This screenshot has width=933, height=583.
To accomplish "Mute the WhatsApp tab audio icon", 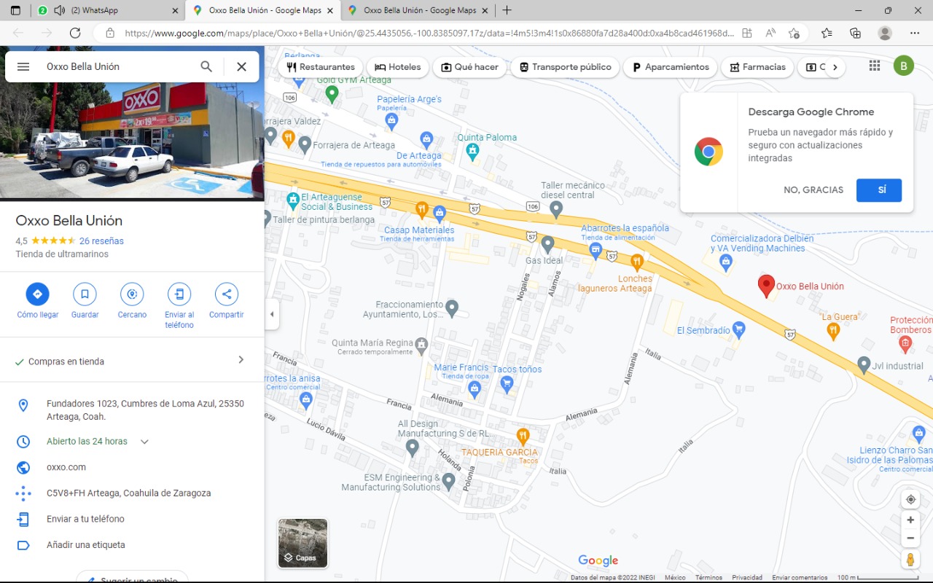I will [x=59, y=11].
